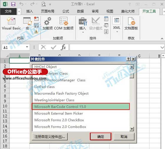165x149 pixels.
Task: Click the dialog help question mark
Action: click(128, 59)
